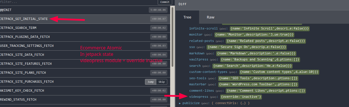Click the 5:00:40.06 timestamp badge
The width and height of the screenshot is (349, 107).
[158, 10]
